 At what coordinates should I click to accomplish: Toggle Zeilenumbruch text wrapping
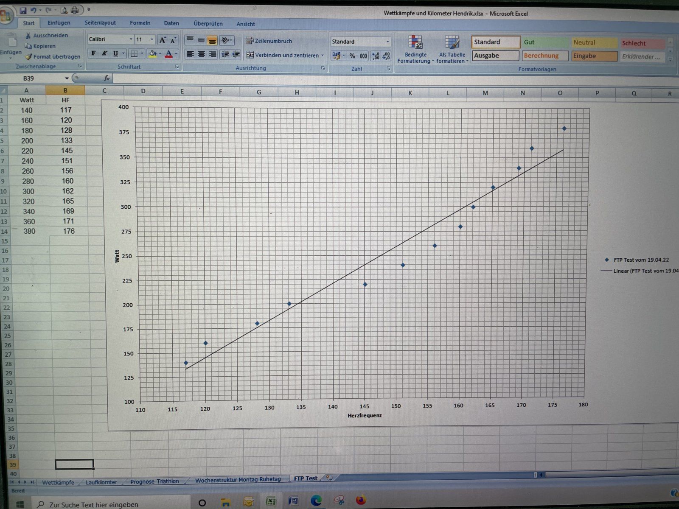click(269, 41)
